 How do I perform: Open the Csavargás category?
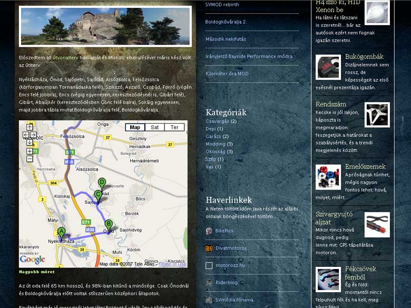point(217,121)
